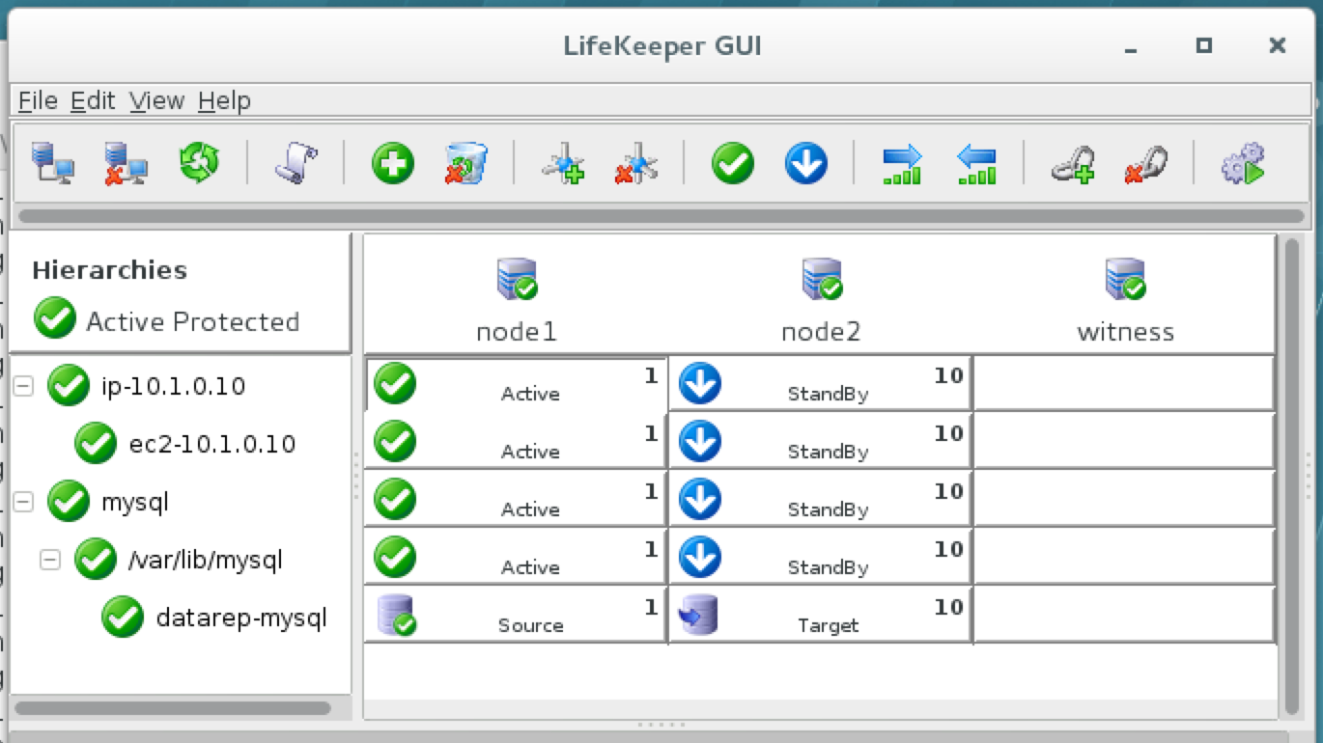Click the Create Comm Path icon
The height and width of the screenshot is (743, 1323).
(x=563, y=163)
